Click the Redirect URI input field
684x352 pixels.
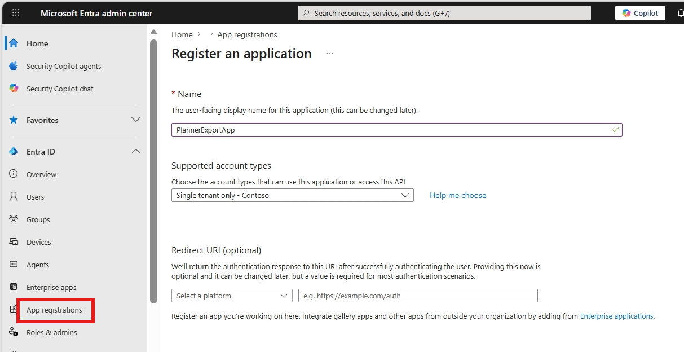(418, 296)
